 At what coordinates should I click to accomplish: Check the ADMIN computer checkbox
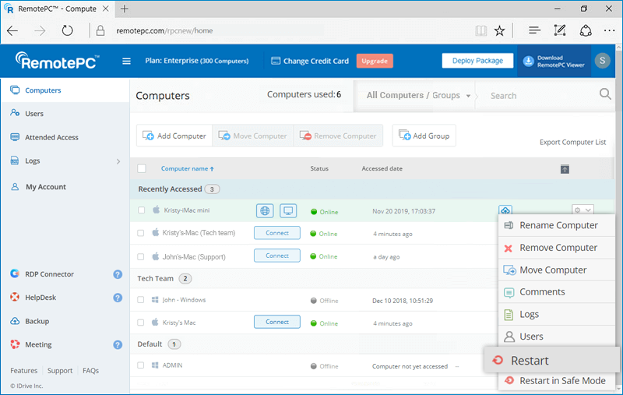(141, 365)
